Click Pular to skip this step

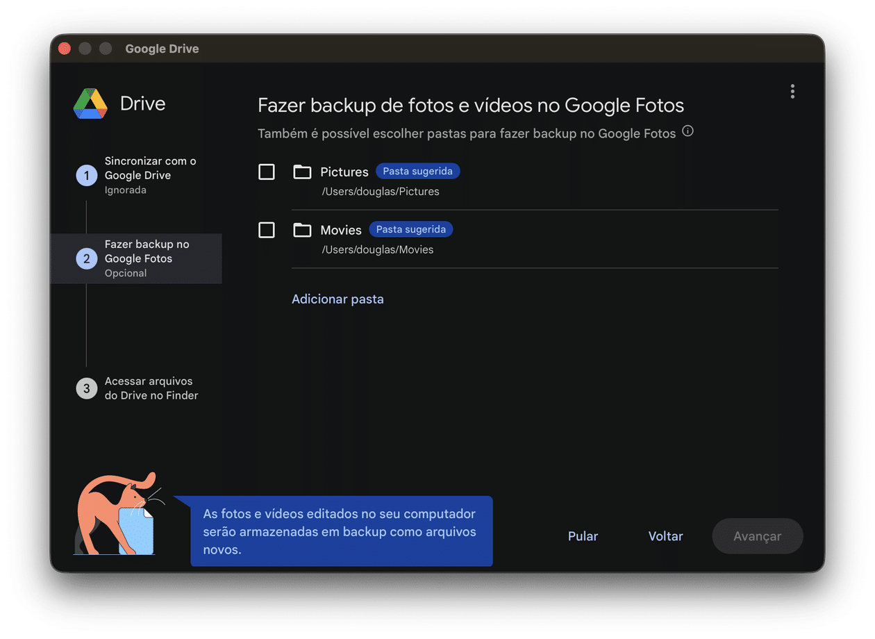coord(583,536)
